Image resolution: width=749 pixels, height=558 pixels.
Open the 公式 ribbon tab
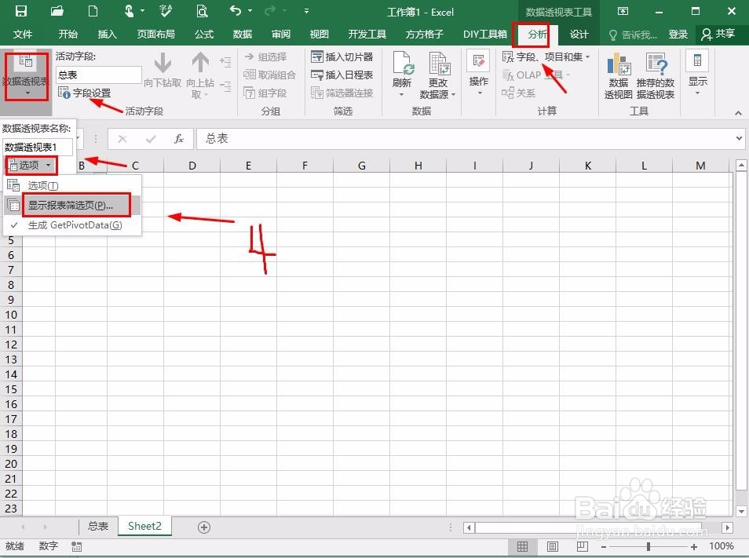click(x=204, y=34)
